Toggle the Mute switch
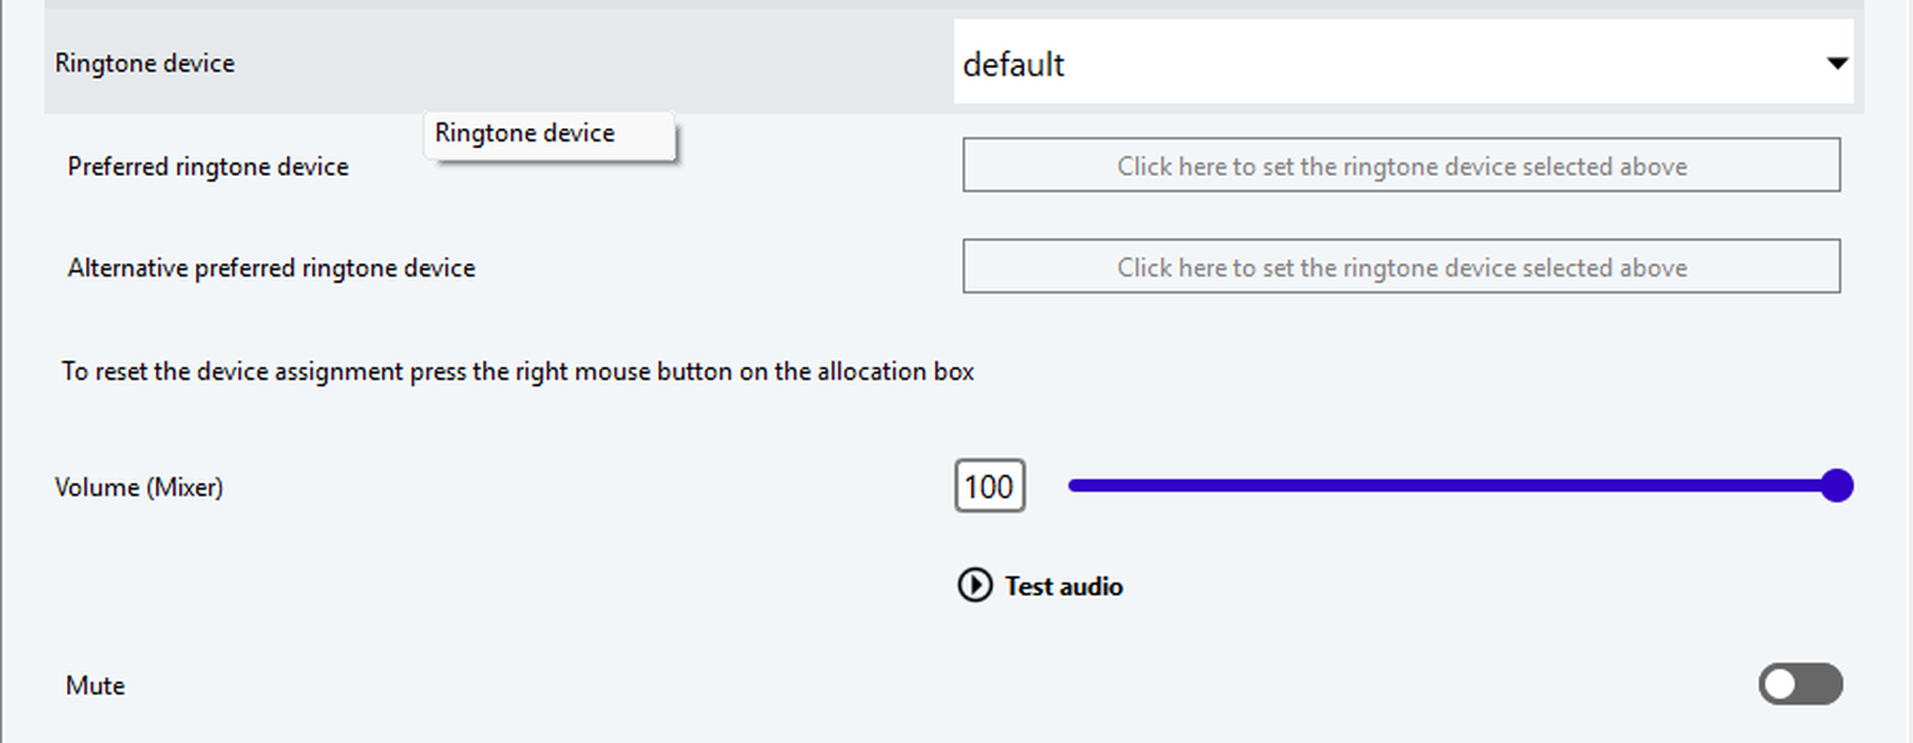The image size is (1913, 743). 1799,685
